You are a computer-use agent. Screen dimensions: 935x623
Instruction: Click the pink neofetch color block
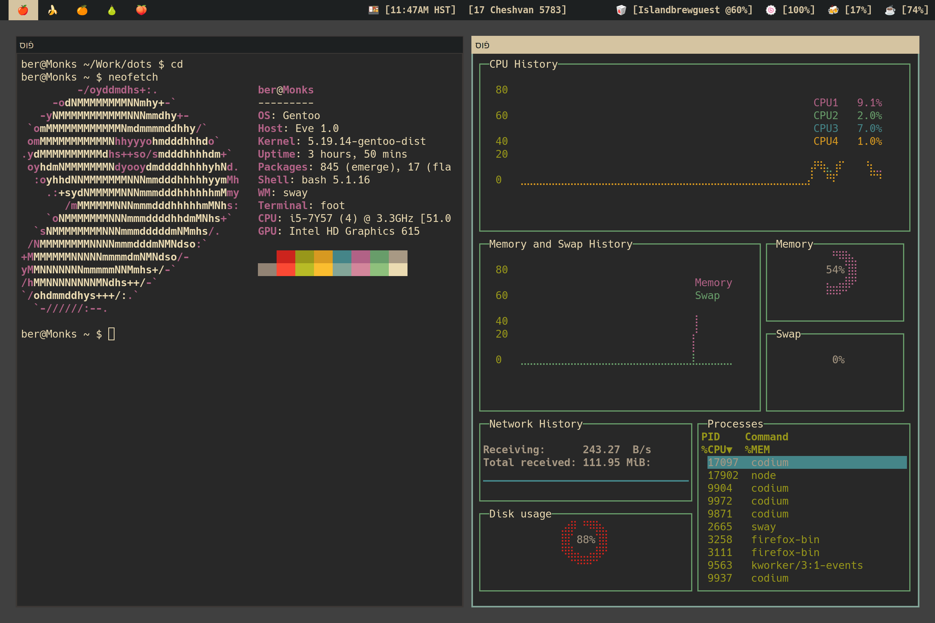click(x=361, y=269)
